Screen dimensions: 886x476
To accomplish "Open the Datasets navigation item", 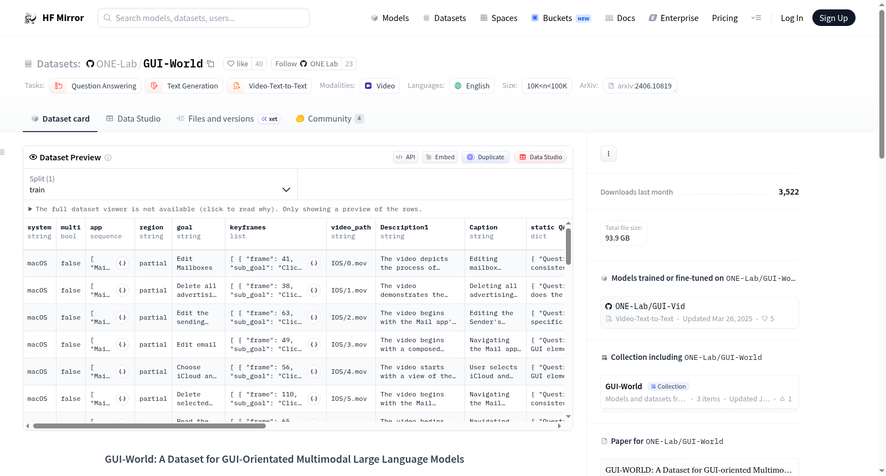I will click(444, 18).
